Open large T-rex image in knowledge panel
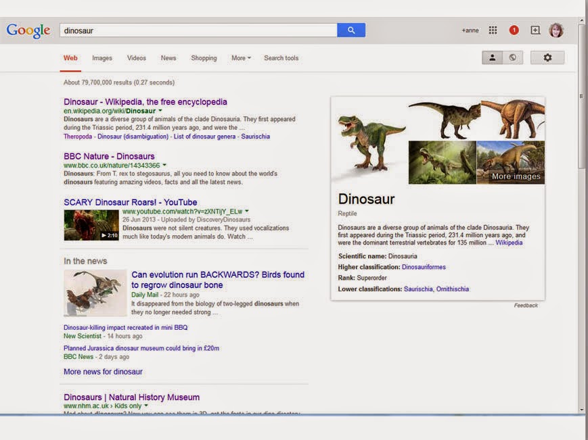 click(x=369, y=141)
